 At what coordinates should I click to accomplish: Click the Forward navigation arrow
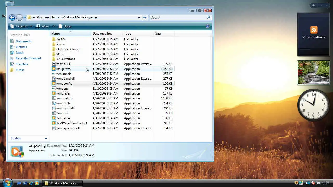pos(19,17)
